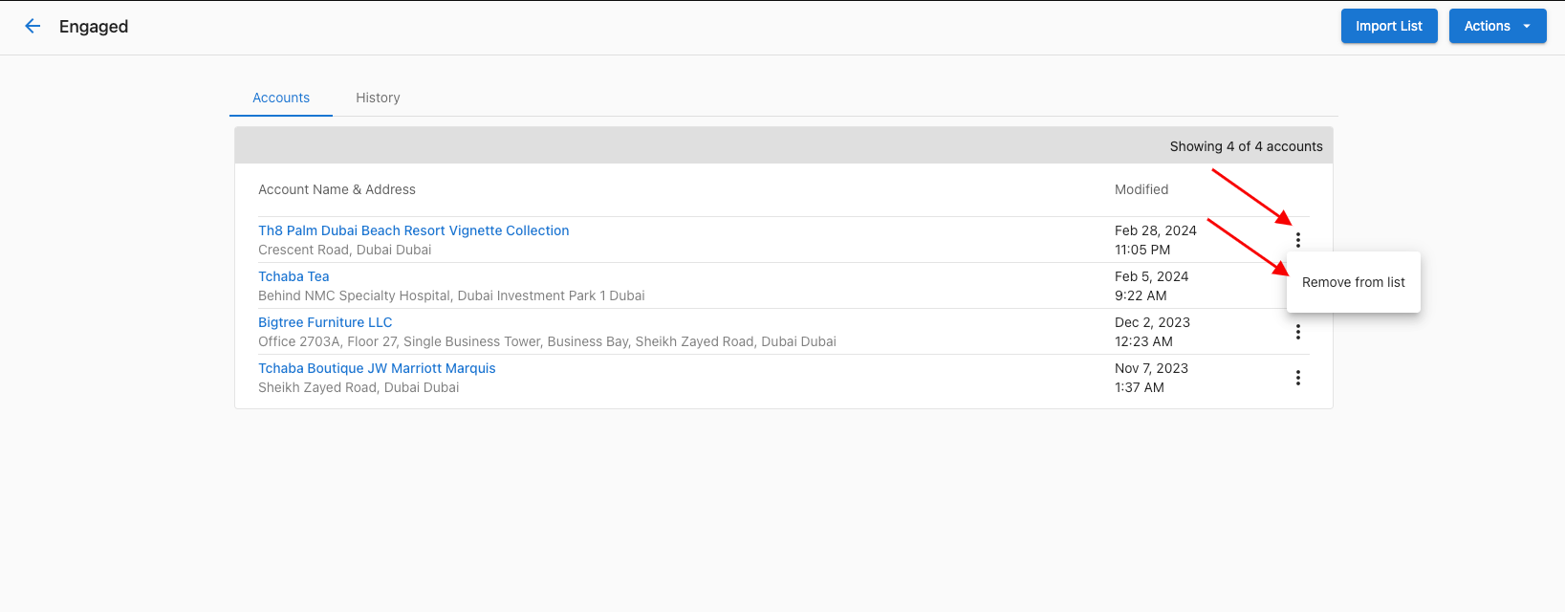Click the Nov 7, 2023 modified date
Screen dimensions: 1565x612
[x=1151, y=368]
